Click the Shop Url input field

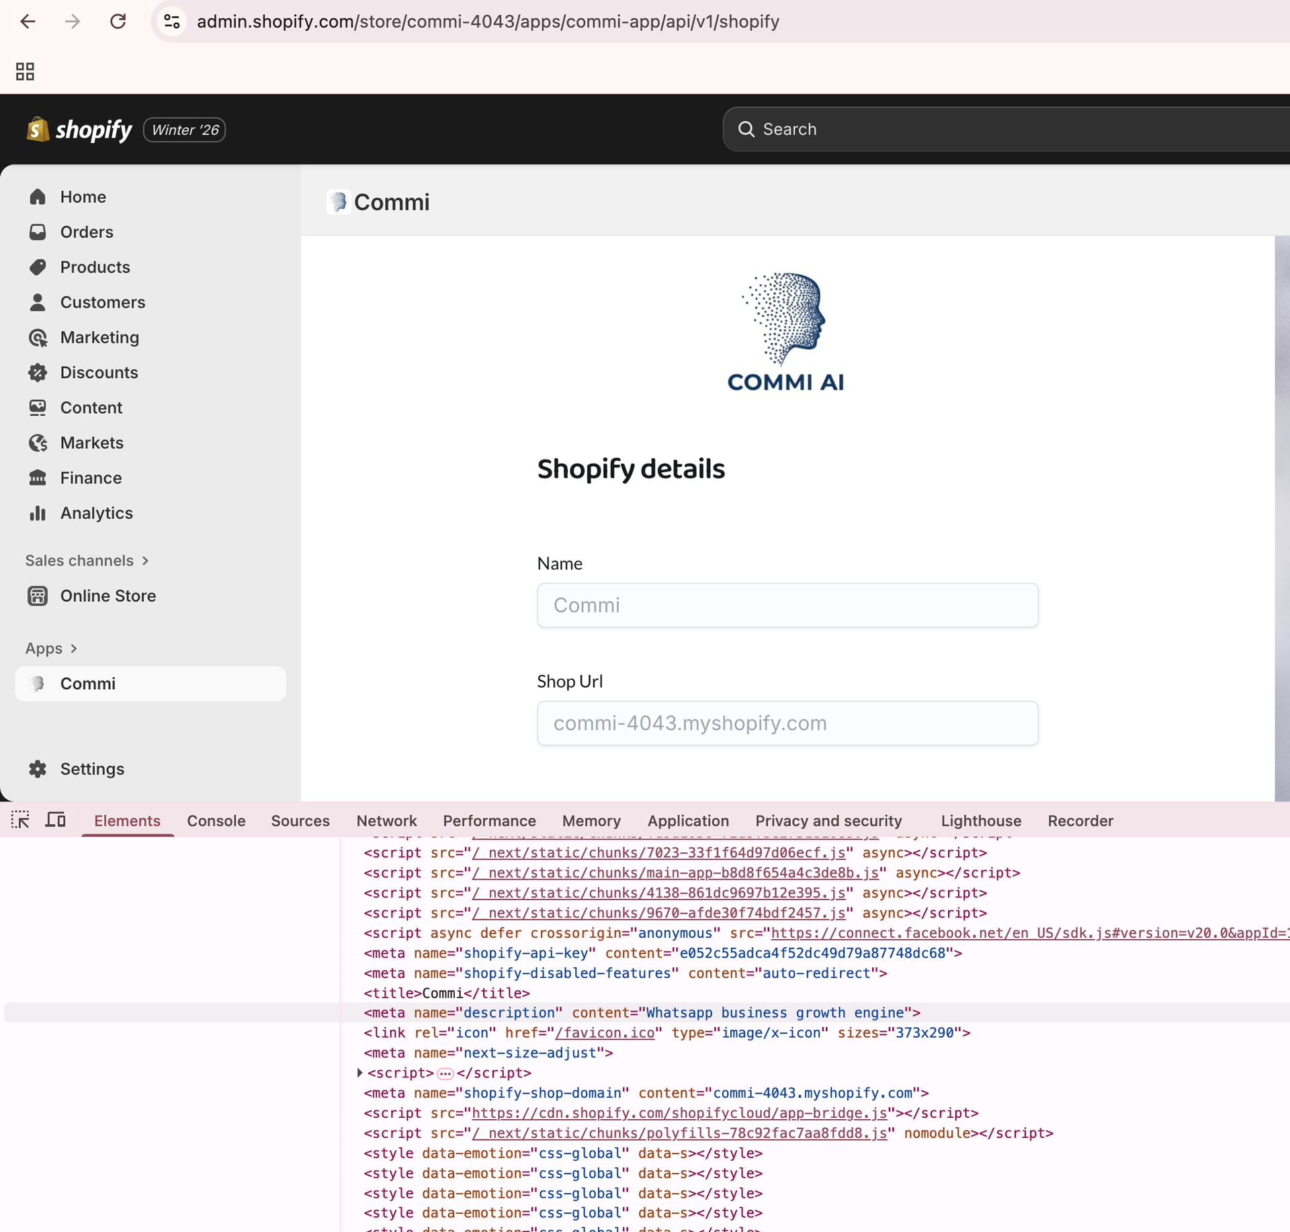[787, 723]
